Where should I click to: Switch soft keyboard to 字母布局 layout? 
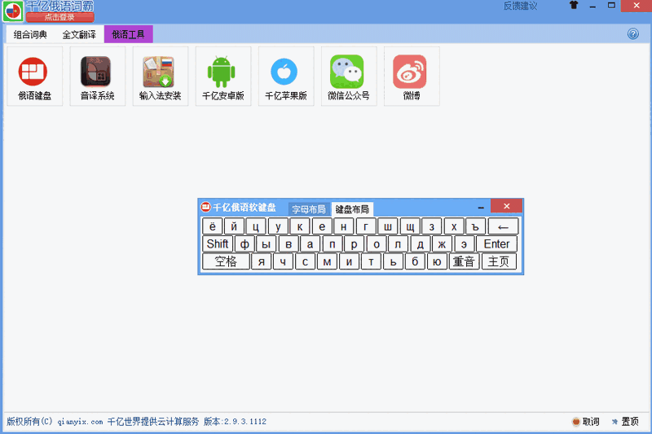click(309, 209)
